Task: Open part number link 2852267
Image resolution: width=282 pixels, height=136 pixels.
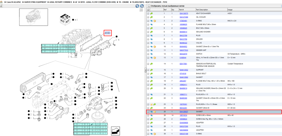Action: point(183,81)
